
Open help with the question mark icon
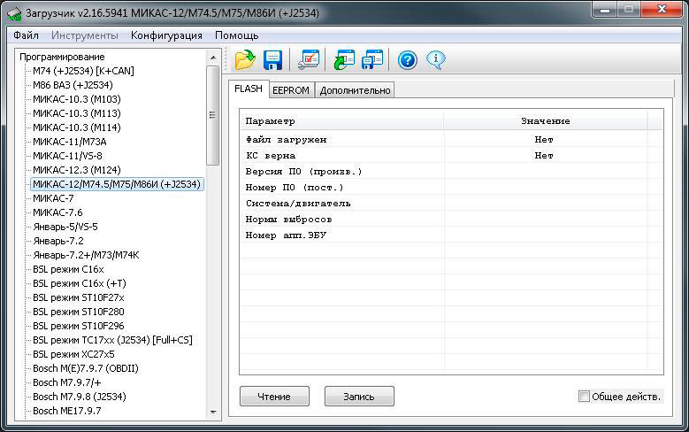pyautogui.click(x=407, y=60)
